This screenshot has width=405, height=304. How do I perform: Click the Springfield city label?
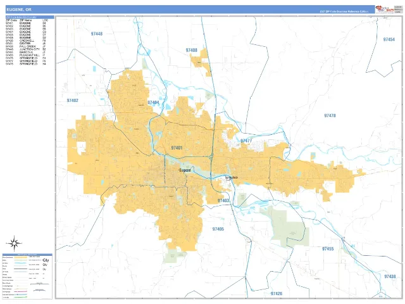pos(231,177)
